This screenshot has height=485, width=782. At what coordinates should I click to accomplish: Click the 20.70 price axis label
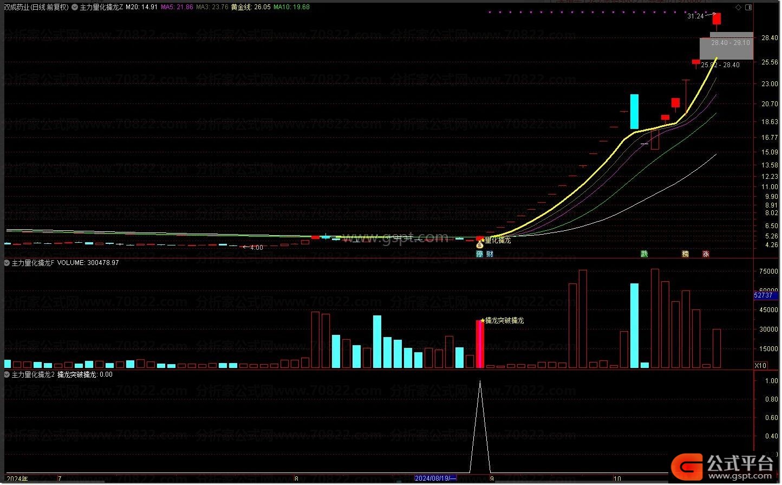(x=770, y=104)
